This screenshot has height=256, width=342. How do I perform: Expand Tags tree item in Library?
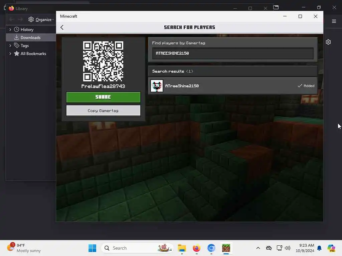pos(10,45)
